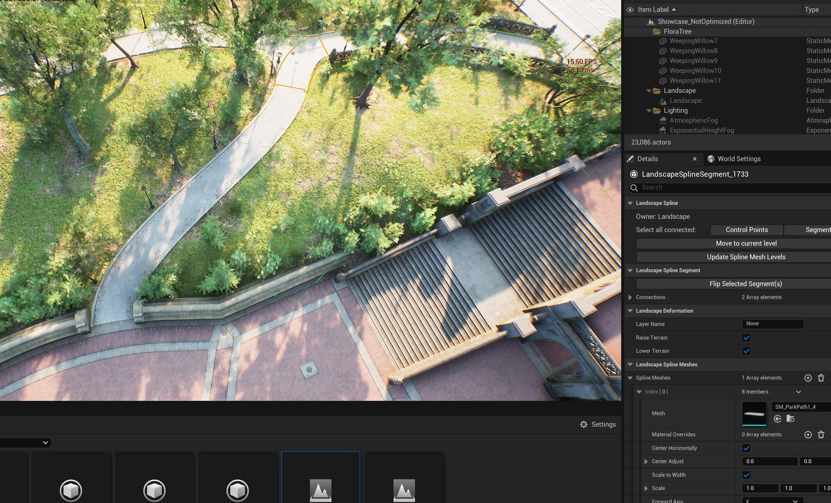The height and width of the screenshot is (503, 831).
Task: Switch to the World Settings tab
Action: click(739, 159)
